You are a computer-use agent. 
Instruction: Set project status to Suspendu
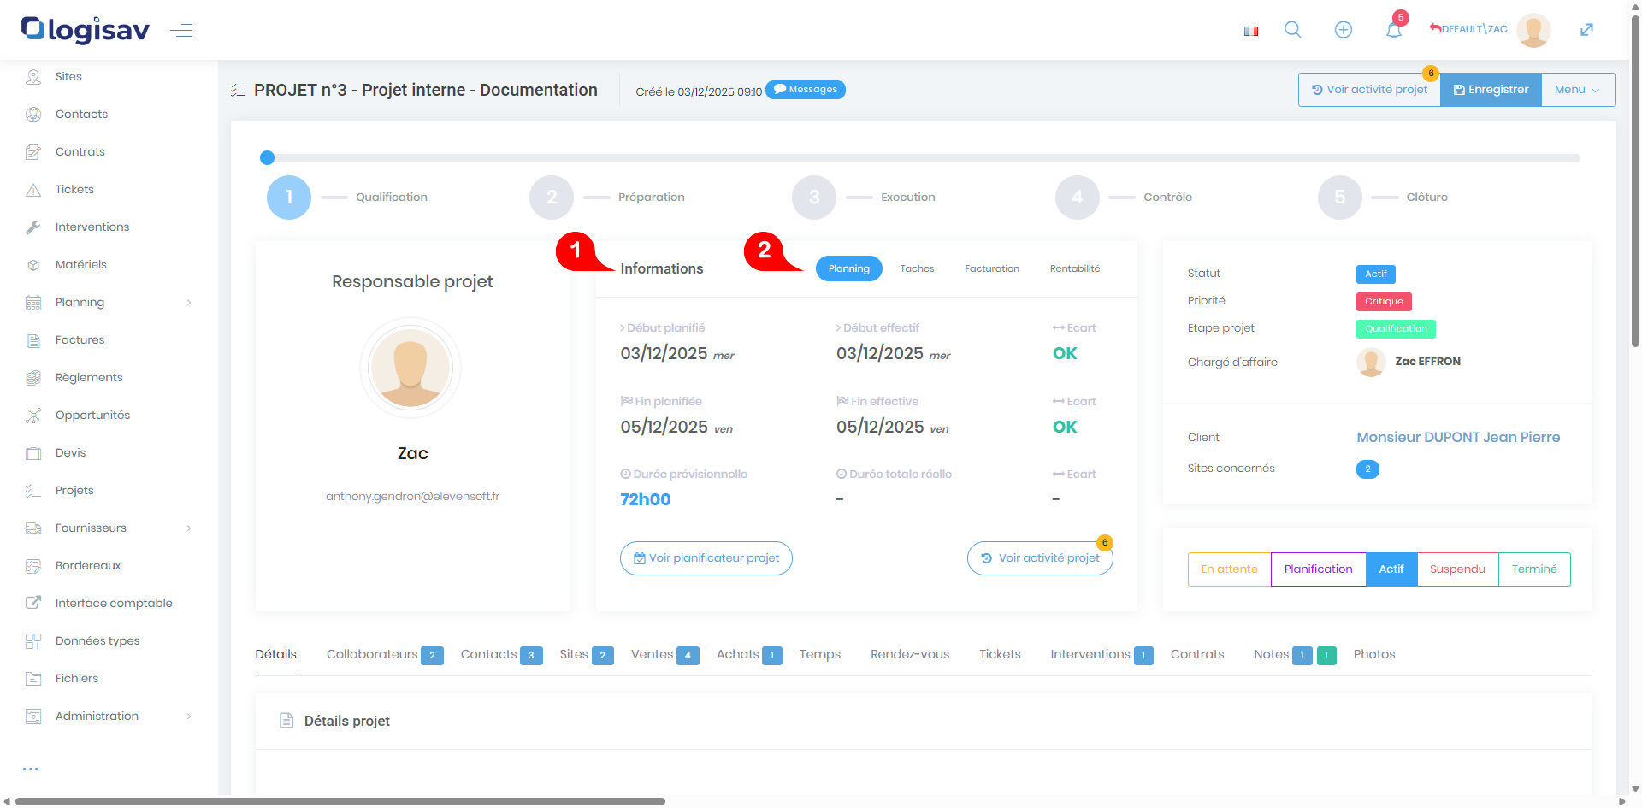[1457, 569]
